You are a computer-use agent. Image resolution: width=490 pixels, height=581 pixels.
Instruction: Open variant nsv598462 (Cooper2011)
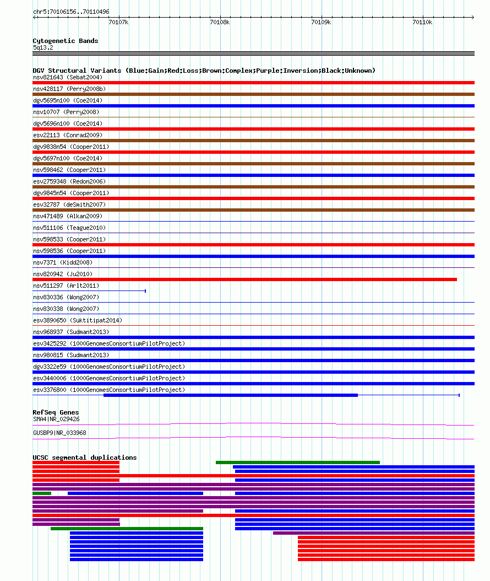[x=69, y=170]
